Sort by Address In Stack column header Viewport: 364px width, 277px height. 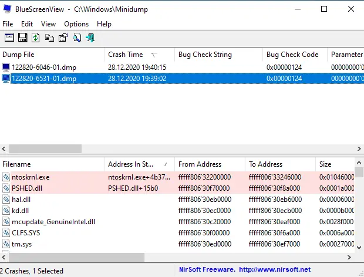pyautogui.click(x=139, y=164)
